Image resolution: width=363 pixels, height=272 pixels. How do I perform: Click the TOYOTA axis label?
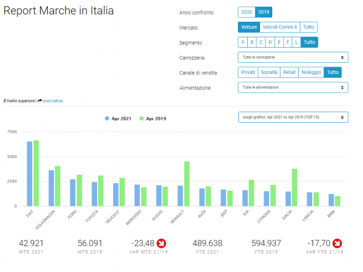click(x=92, y=216)
